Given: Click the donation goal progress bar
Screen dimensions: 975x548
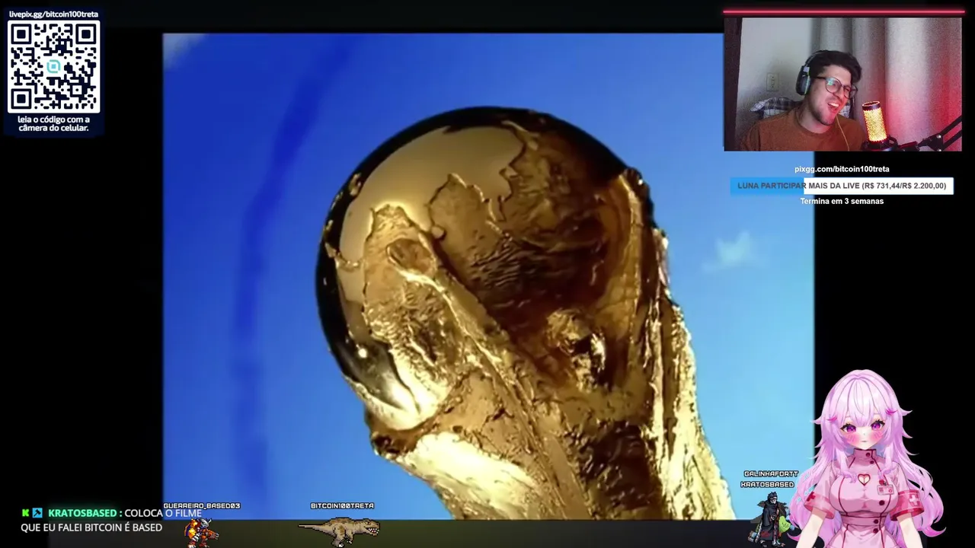Looking at the screenshot, I should 842,186.
